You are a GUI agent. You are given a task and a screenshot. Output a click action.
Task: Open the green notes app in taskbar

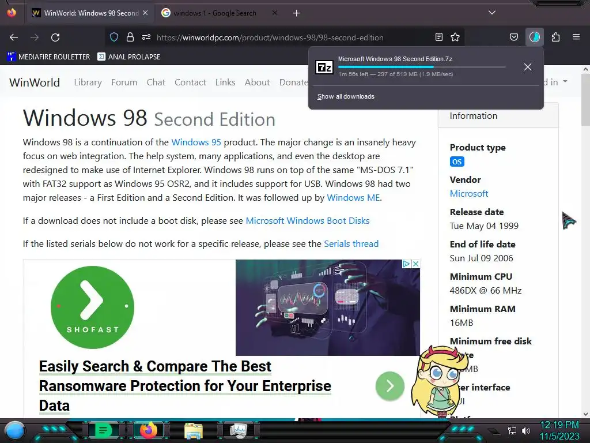coord(103,430)
